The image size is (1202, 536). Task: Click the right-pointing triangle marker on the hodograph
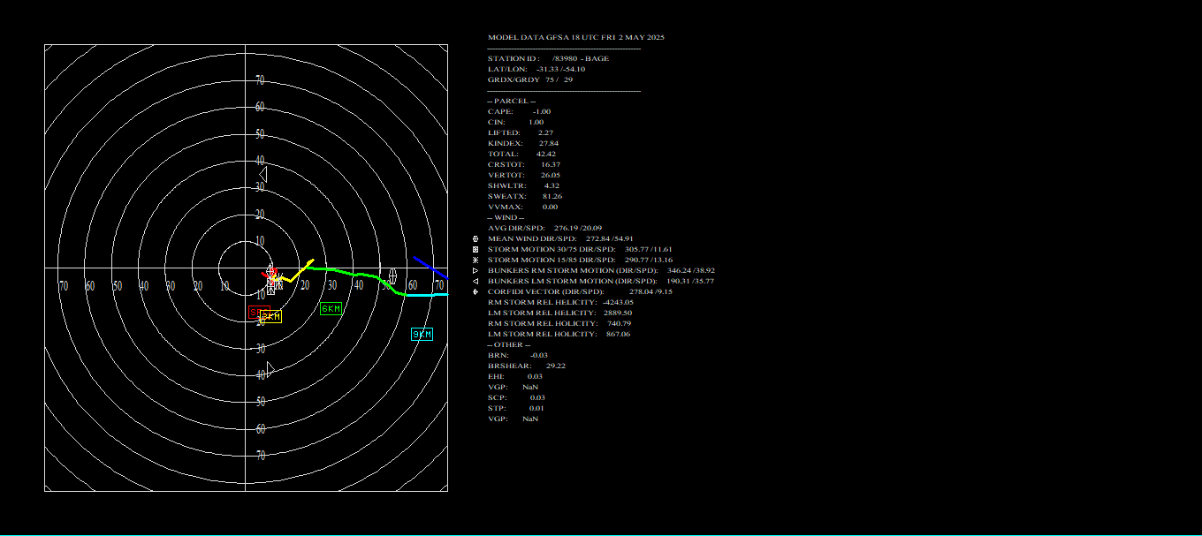(271, 368)
